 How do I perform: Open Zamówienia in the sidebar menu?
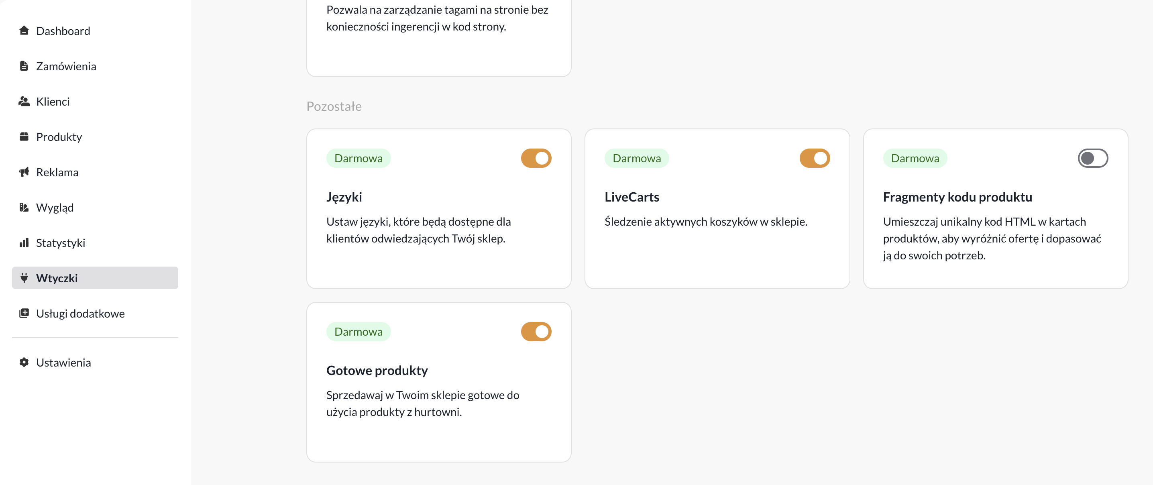(66, 66)
